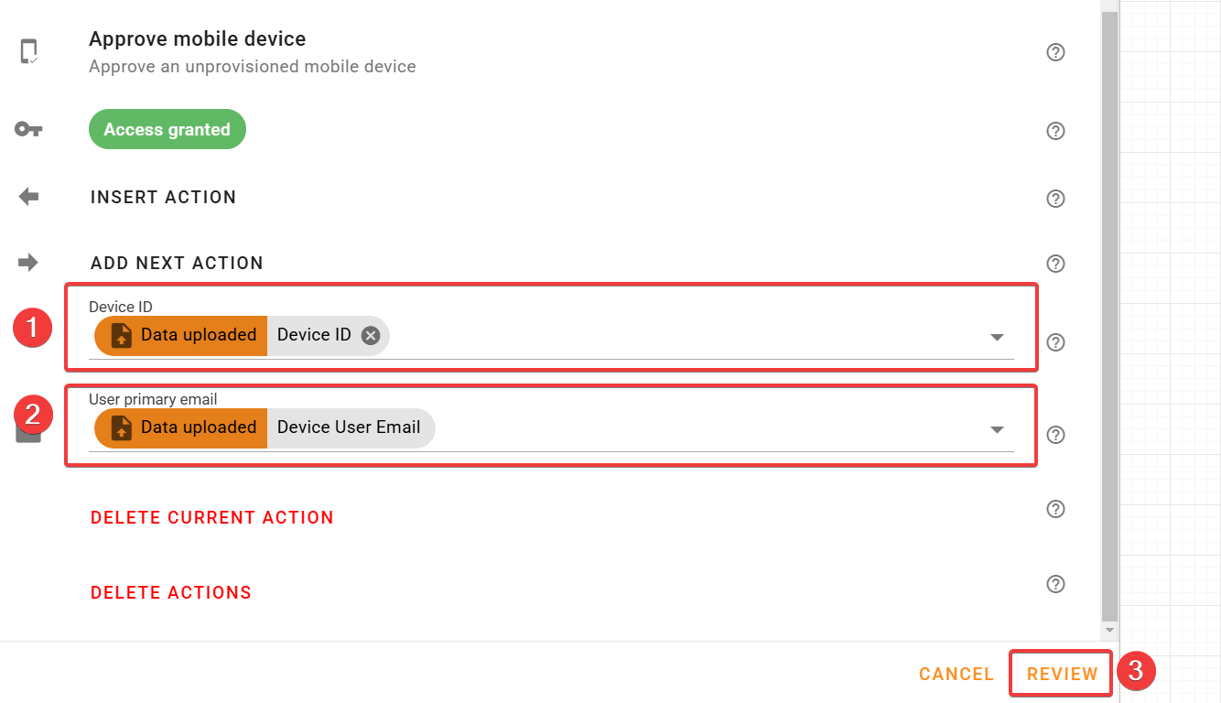Click INSERT ACTION
This screenshot has height=703, width=1221.
tap(164, 197)
